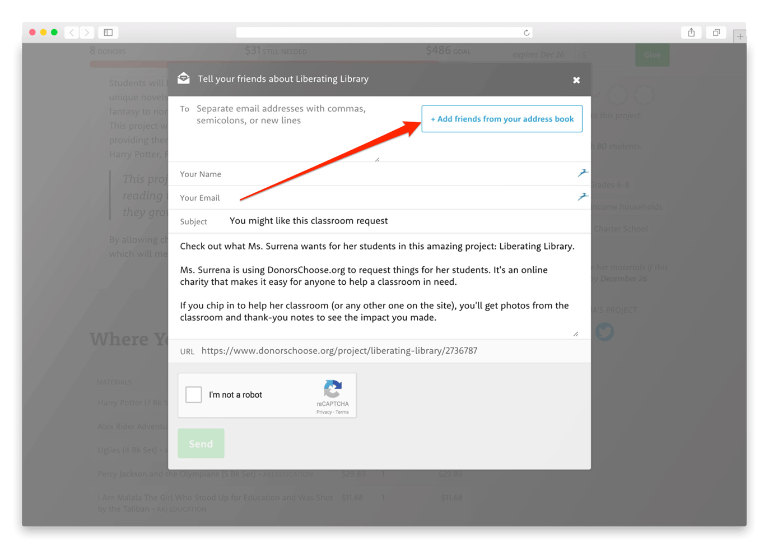Click Add friends from your address book

click(x=502, y=119)
